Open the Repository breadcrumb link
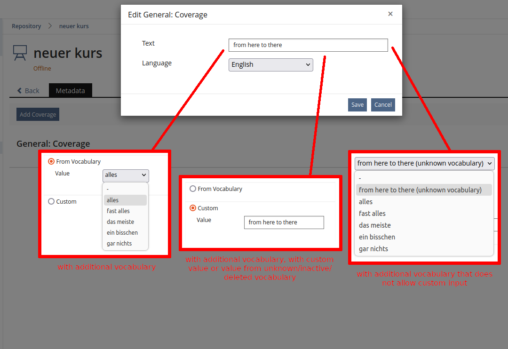Screen dimensions: 508x349 [x=26, y=26]
